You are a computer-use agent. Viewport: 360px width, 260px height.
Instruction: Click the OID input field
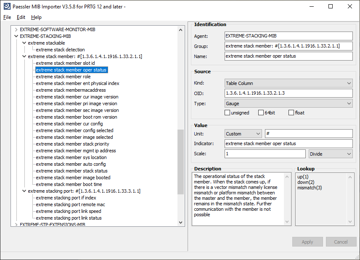[x=289, y=93]
